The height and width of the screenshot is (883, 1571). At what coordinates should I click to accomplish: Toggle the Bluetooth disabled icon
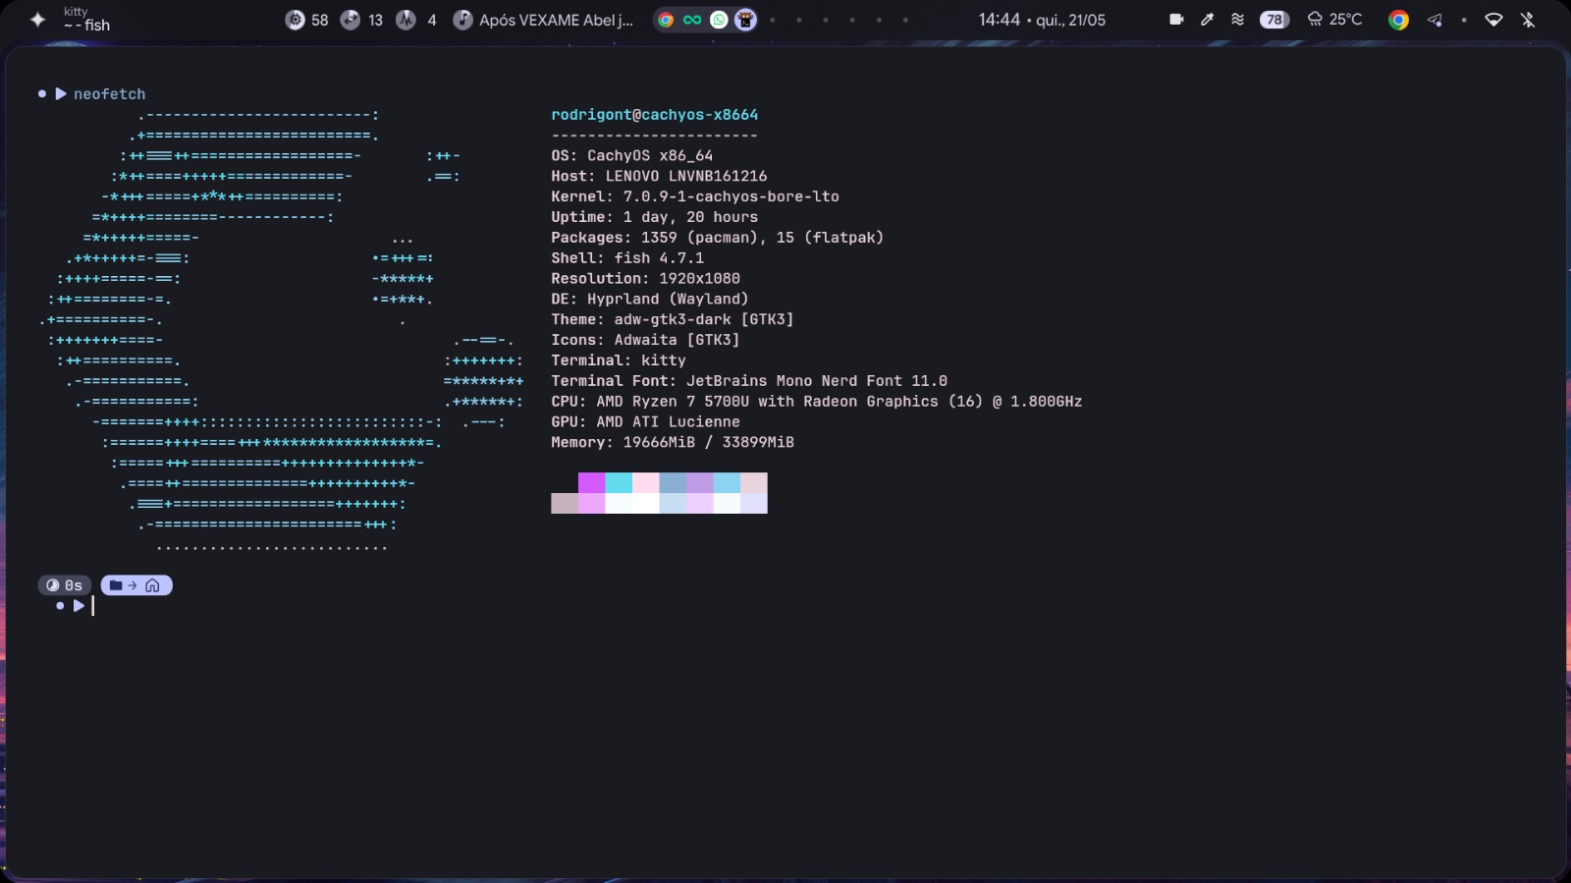(x=1528, y=20)
